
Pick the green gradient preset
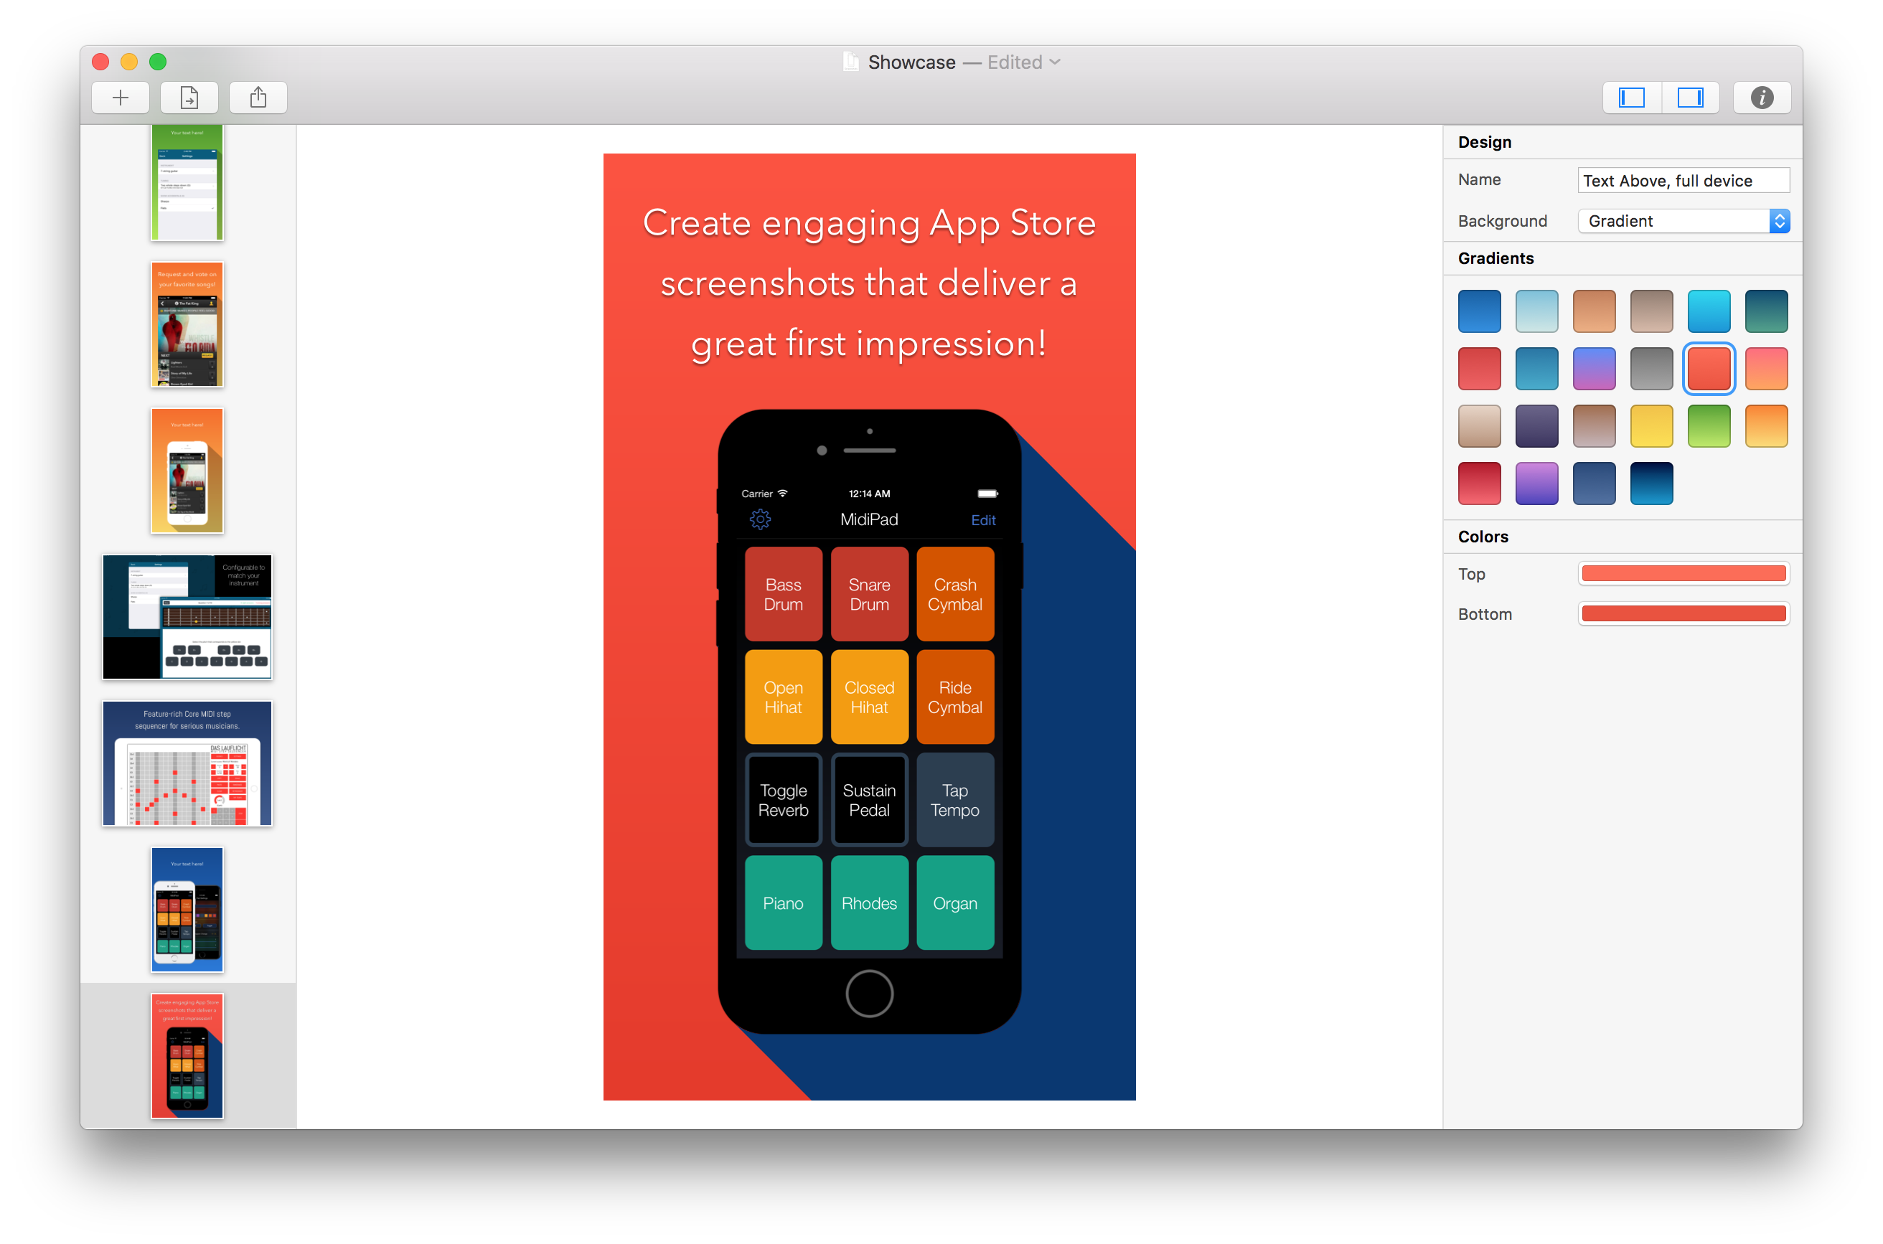1709,425
